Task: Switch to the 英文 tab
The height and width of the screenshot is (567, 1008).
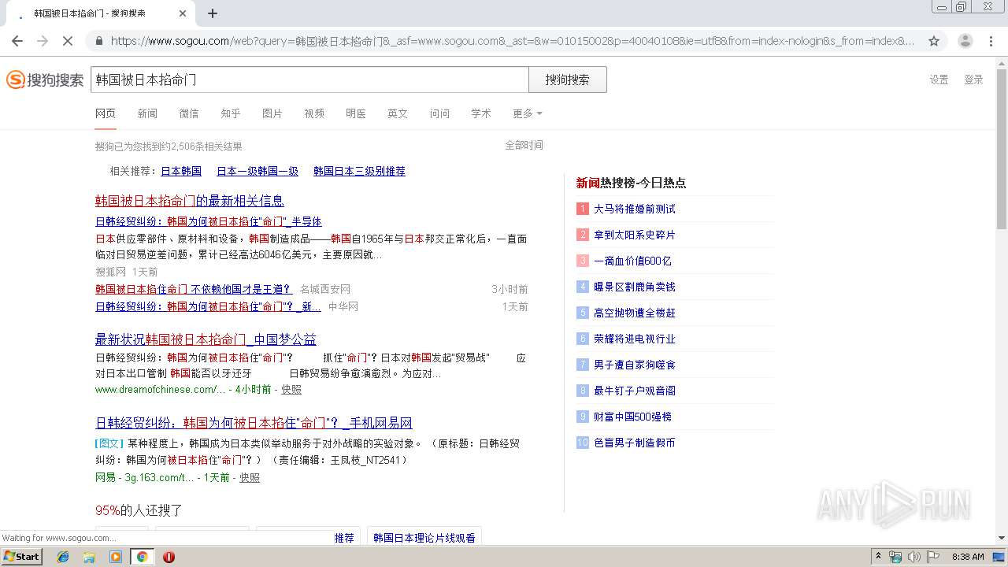Action: point(398,113)
